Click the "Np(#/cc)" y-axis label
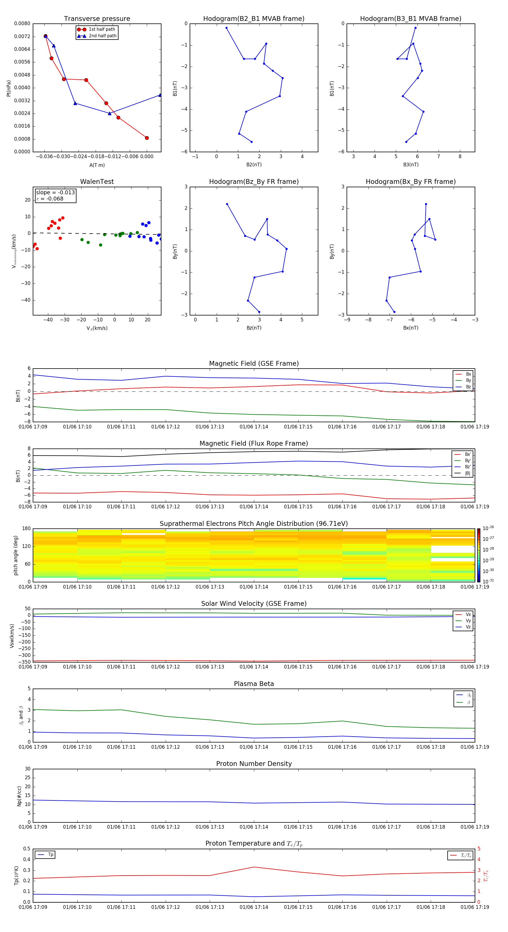The height and width of the screenshot is (932, 508). [19, 796]
